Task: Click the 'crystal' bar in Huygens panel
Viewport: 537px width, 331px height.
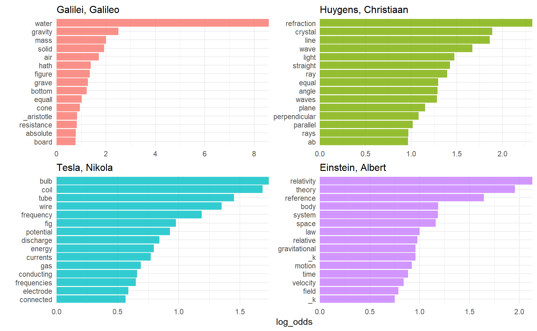Action: point(406,31)
